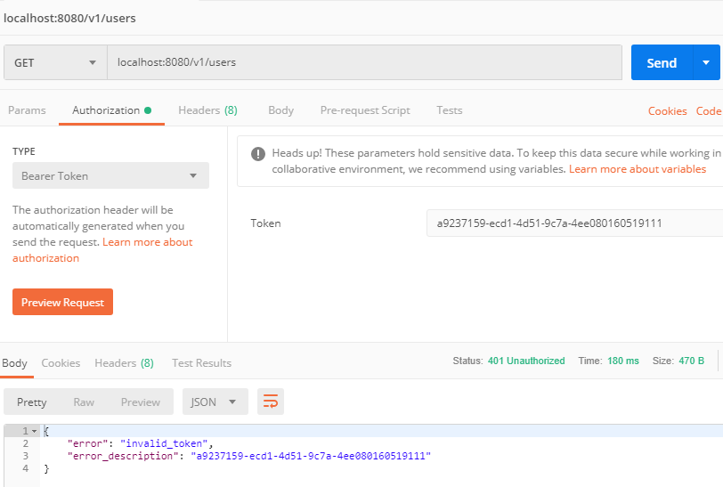Viewport: 723px width, 487px height.
Task: Select the Pretty view button
Action: pos(32,402)
